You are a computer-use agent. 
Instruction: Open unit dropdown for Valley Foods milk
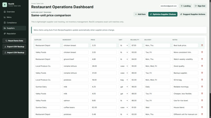(124, 94)
